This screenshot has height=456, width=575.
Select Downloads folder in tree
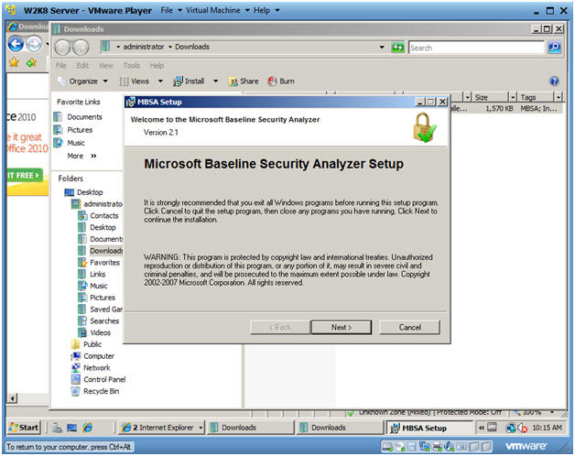pyautogui.click(x=106, y=251)
